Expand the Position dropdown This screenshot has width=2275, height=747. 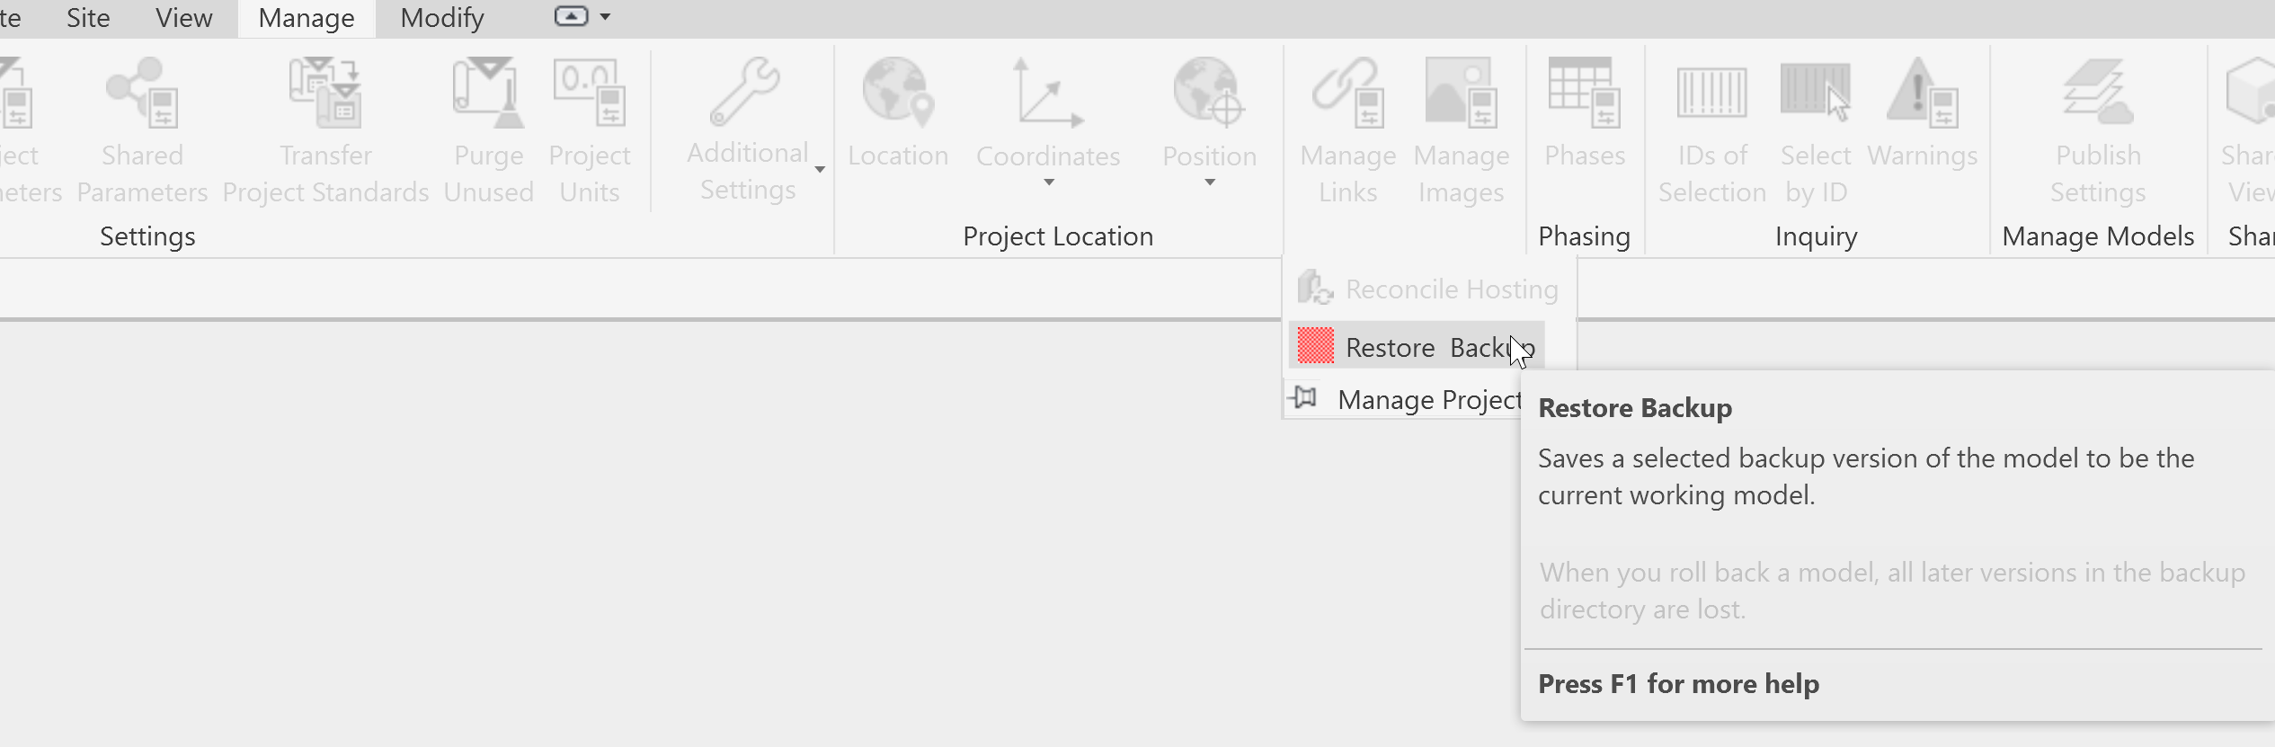(1209, 182)
